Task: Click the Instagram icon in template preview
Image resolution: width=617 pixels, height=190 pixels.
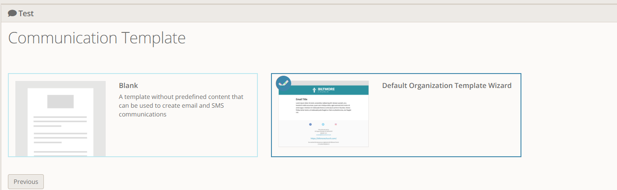Action: pyautogui.click(x=336, y=124)
